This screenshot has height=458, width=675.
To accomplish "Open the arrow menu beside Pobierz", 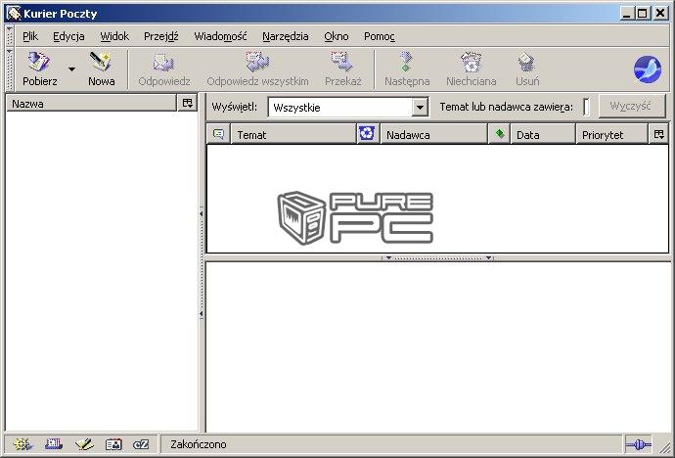I will coord(71,69).
